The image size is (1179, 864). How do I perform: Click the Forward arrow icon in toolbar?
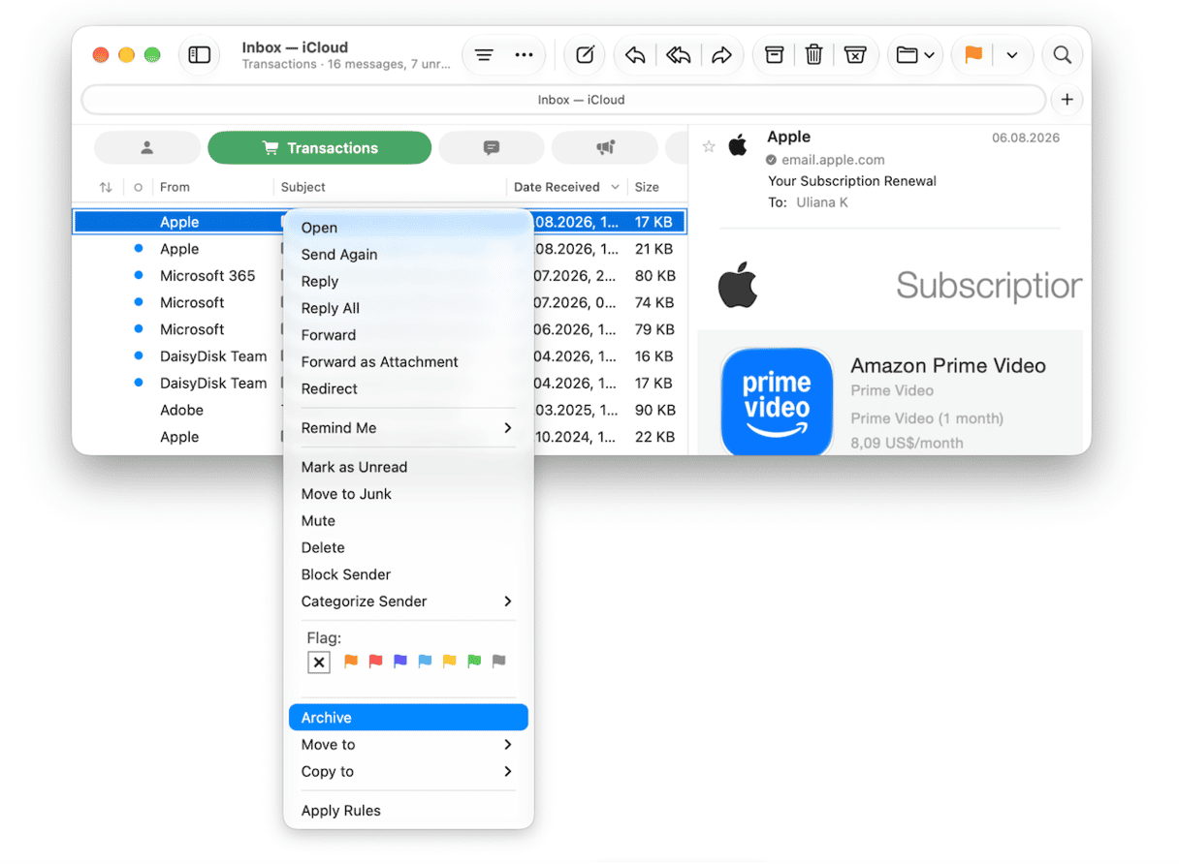tap(721, 55)
